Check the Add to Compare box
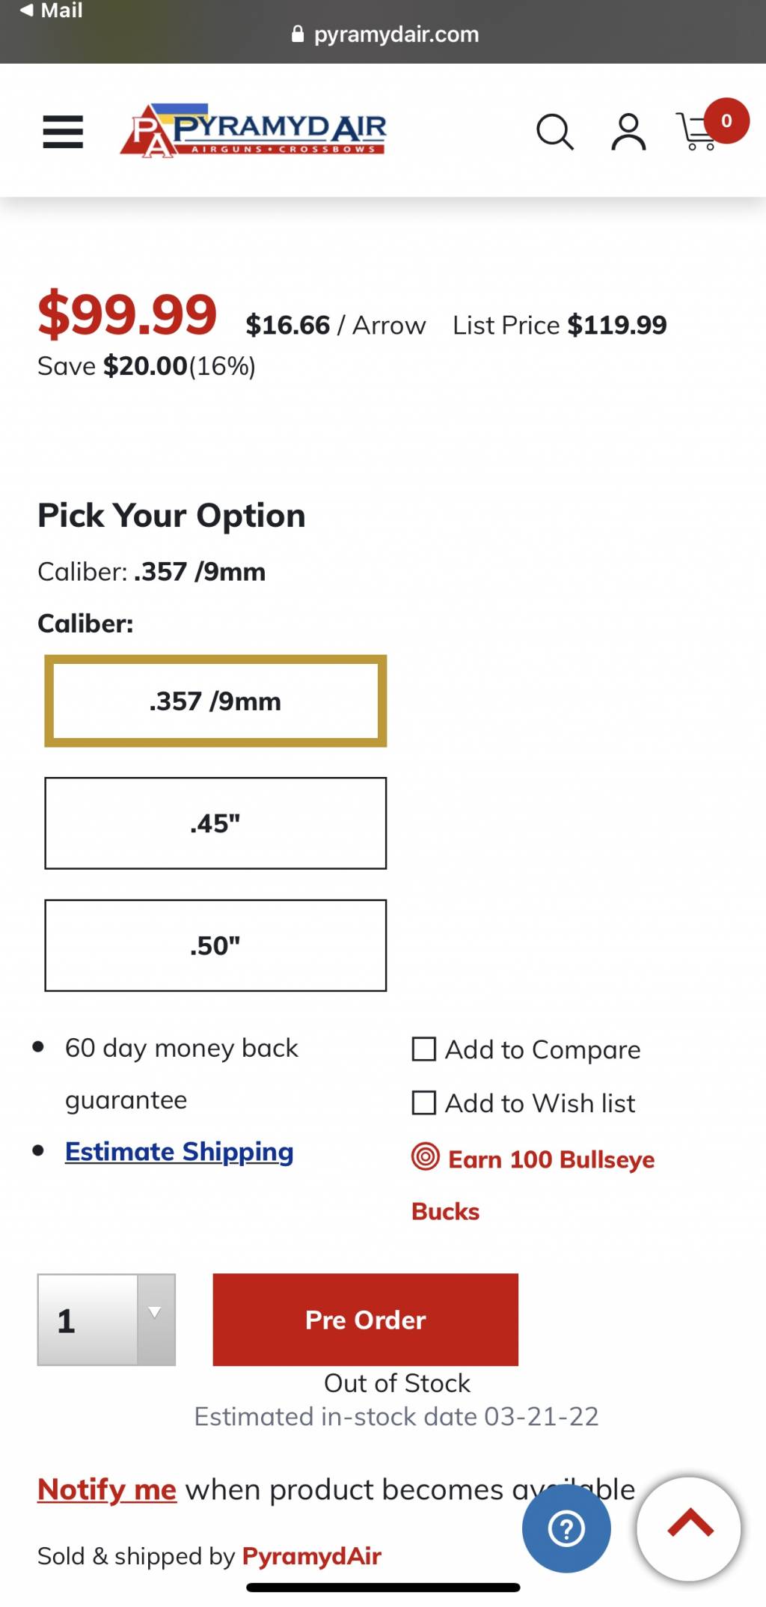This screenshot has width=766, height=1607. point(424,1049)
